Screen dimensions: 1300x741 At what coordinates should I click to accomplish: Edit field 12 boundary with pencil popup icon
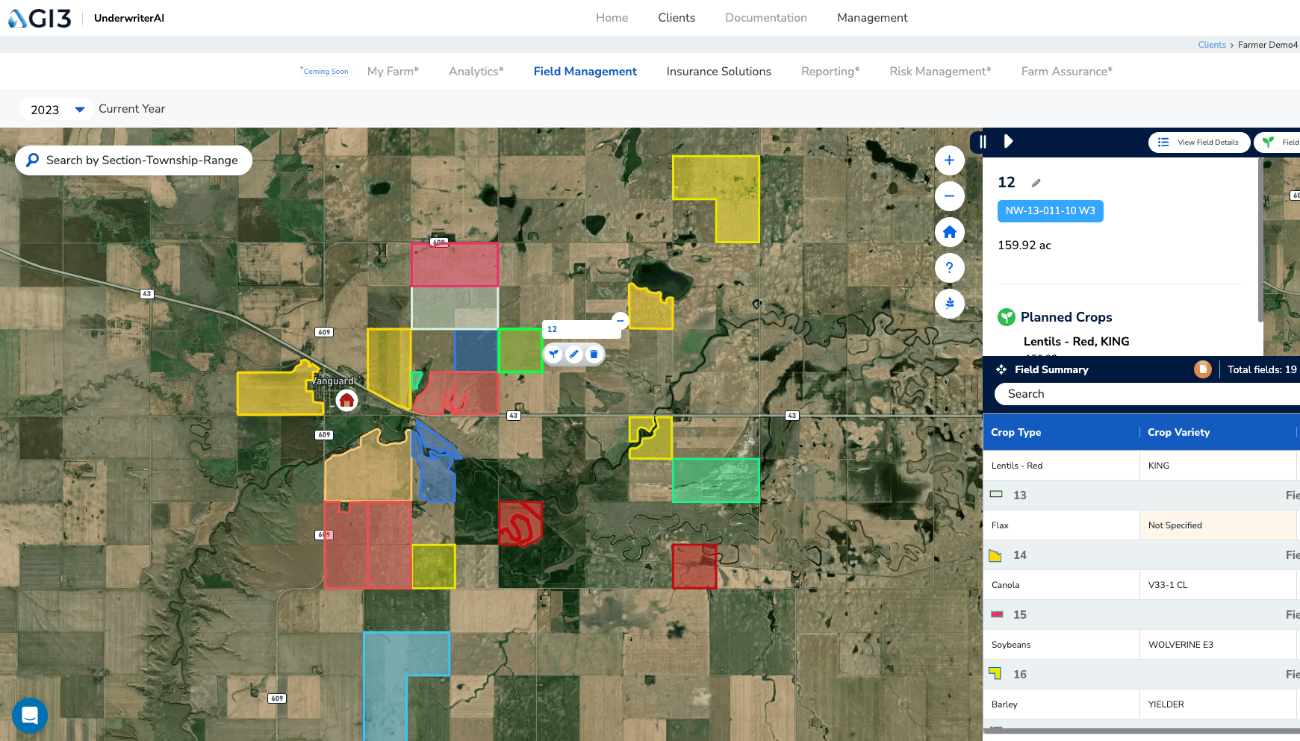pos(573,354)
